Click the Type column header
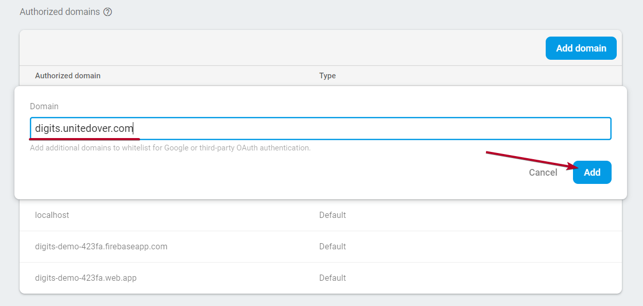Viewport: 643px width, 306px height. (327, 76)
